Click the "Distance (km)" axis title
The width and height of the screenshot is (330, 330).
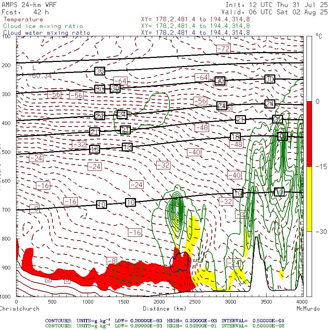coord(165,309)
